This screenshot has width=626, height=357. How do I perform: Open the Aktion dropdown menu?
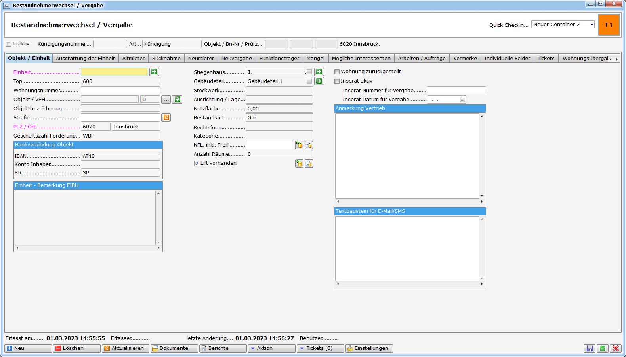(x=271, y=348)
